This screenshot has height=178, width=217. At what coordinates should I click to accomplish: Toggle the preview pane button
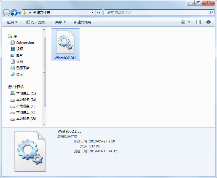coord(199,22)
